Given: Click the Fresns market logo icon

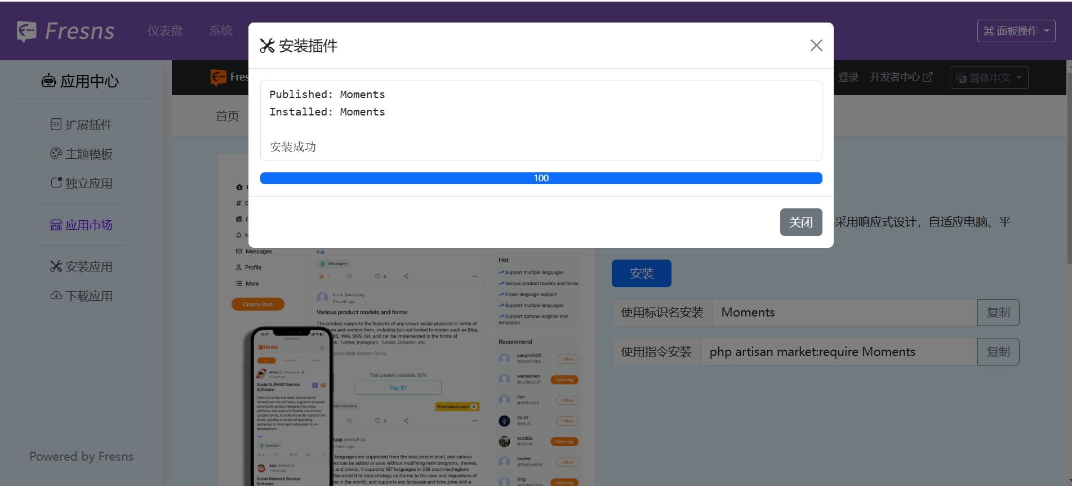Looking at the screenshot, I should (x=218, y=77).
